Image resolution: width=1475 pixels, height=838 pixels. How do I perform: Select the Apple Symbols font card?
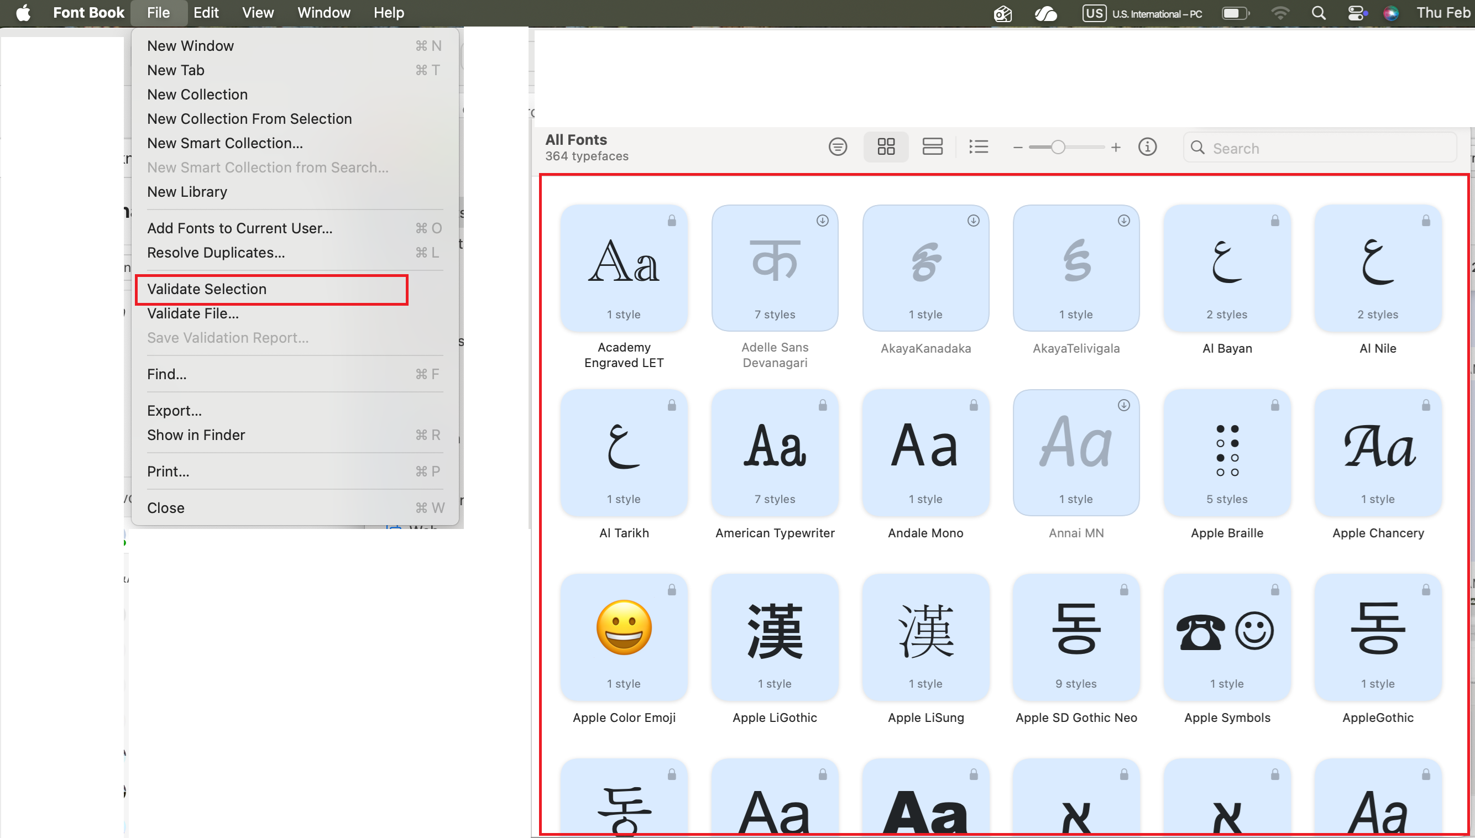tap(1227, 637)
